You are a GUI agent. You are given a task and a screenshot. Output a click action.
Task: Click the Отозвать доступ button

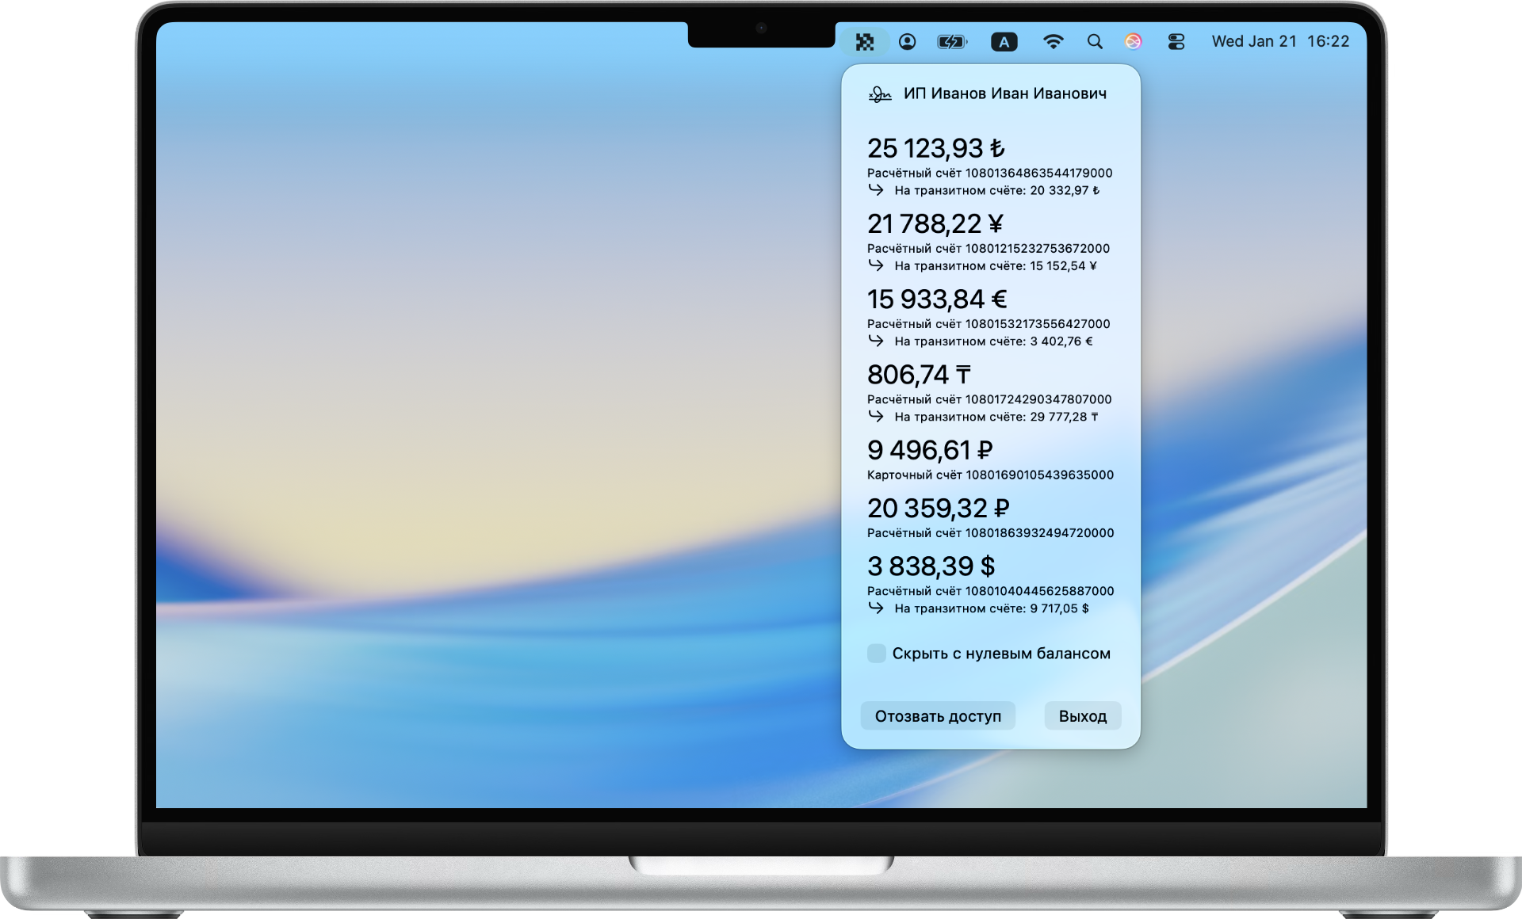coord(938,716)
